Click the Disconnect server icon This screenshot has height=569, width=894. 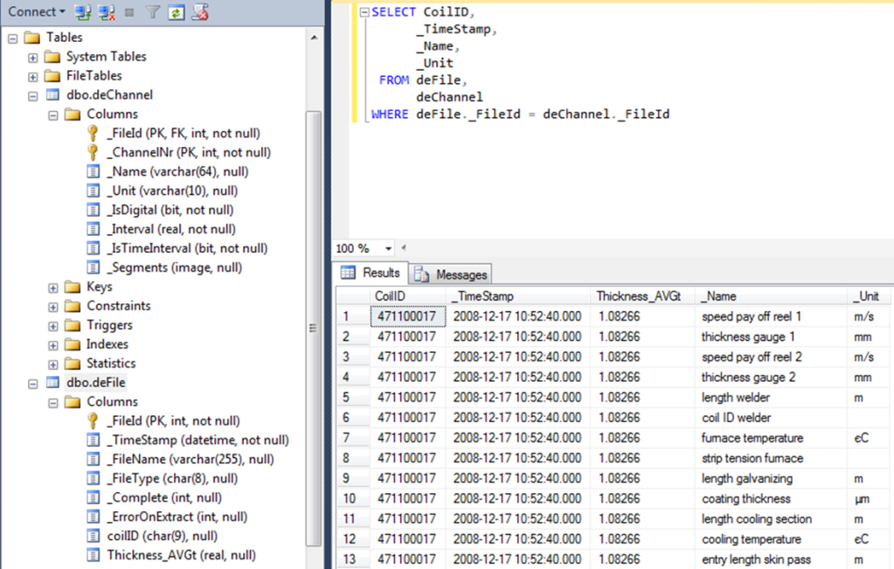pyautogui.click(x=107, y=12)
